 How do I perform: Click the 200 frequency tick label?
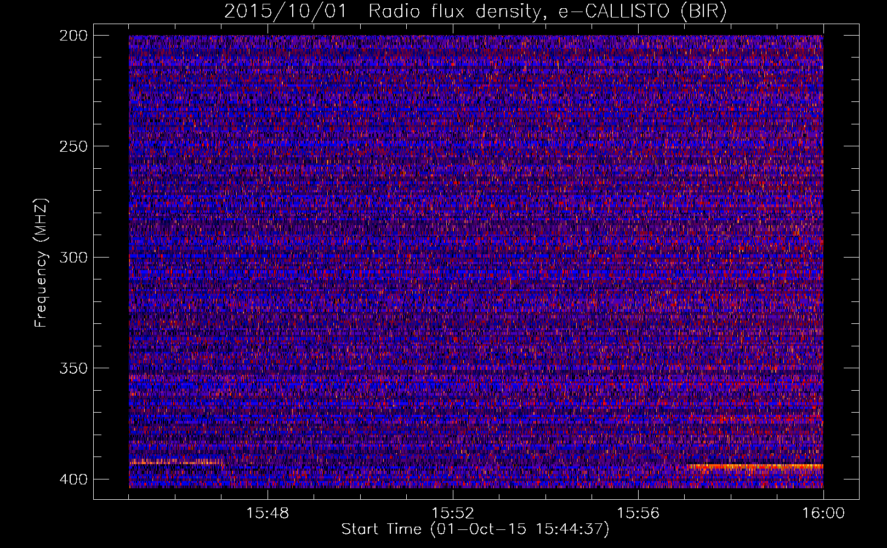[x=73, y=36]
